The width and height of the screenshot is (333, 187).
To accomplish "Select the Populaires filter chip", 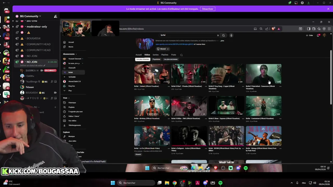I will coord(156,59).
